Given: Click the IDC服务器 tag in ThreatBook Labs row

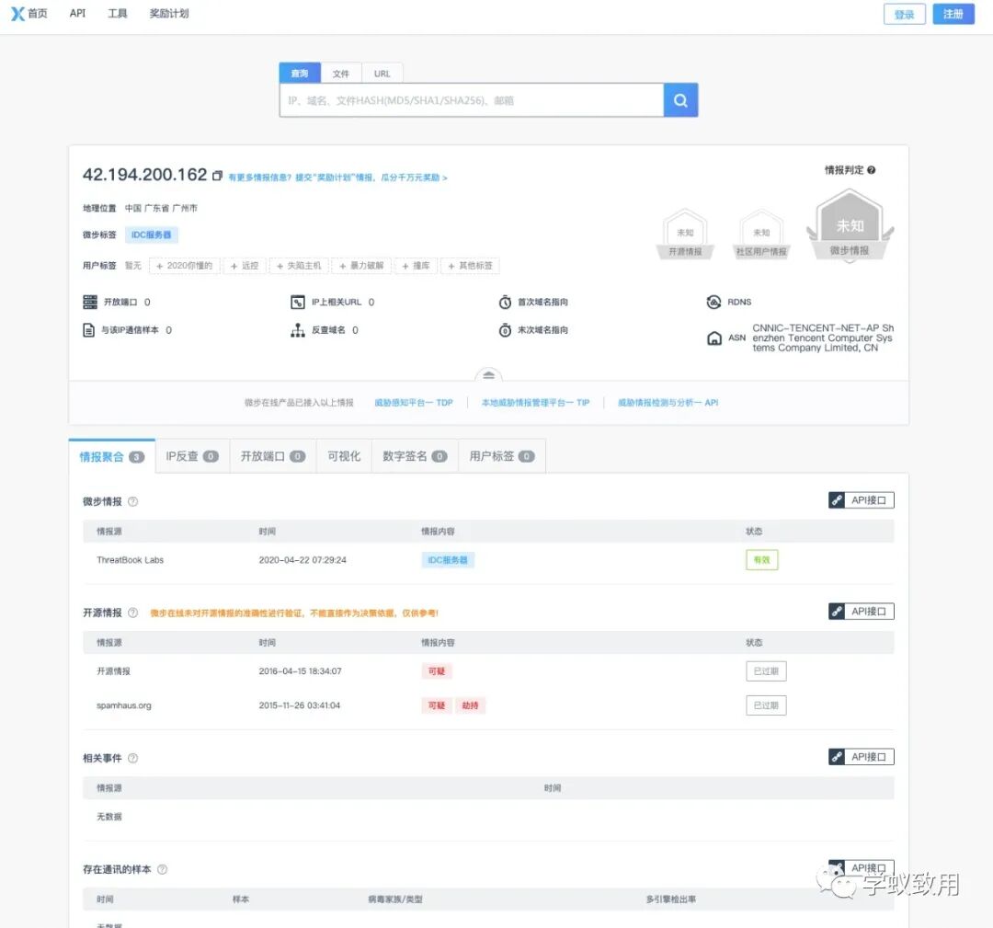Looking at the screenshot, I should (448, 560).
